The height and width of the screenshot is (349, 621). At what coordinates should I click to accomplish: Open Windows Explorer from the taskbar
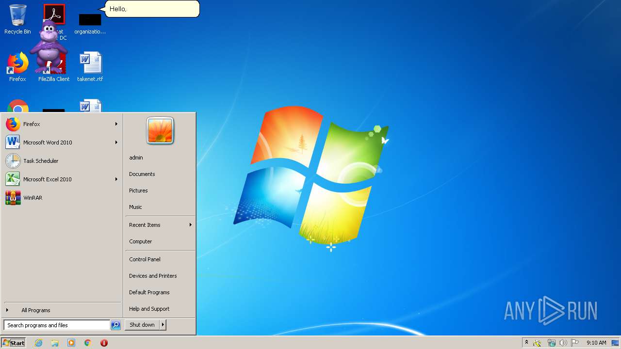point(55,343)
